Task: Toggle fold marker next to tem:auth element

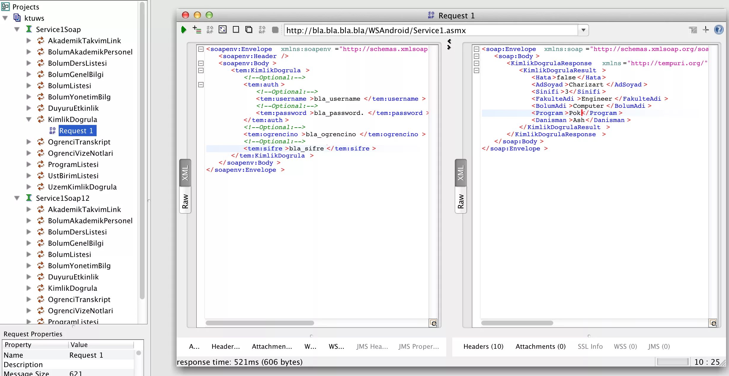Action: [x=201, y=85]
